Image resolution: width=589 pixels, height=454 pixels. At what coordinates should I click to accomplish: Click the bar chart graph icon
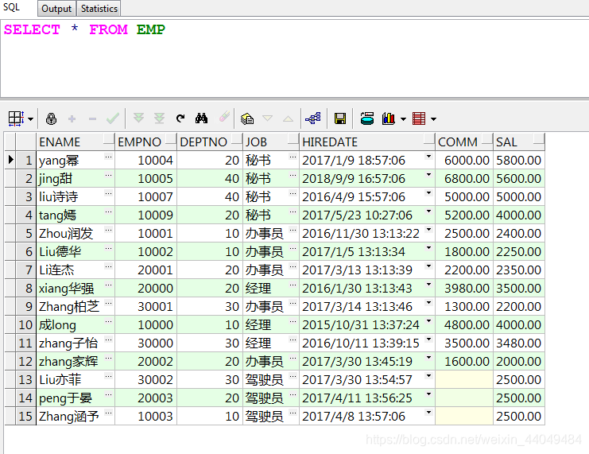389,118
